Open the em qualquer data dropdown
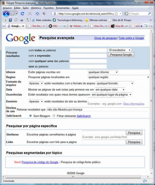Image resolution: width=155 pixels, height=185 pixels. [110, 90]
